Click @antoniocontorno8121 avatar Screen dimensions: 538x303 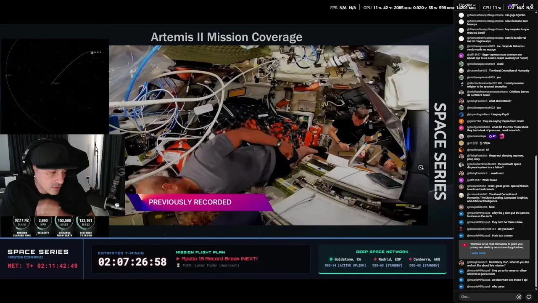pyautogui.click(x=461, y=229)
